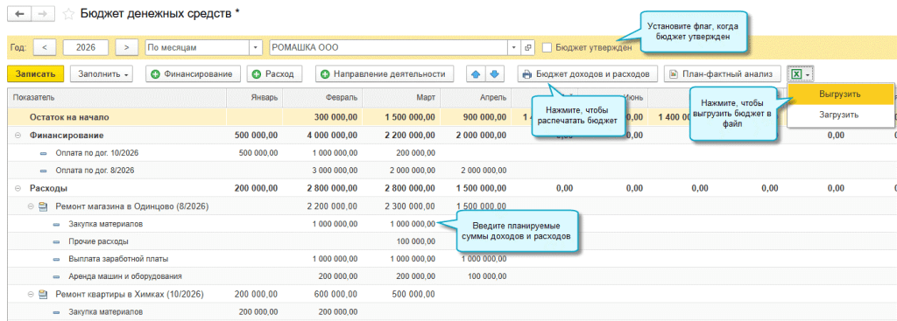Click Расходы January total 200 000,00
Viewport: 897px width, 321px height.
[257, 188]
